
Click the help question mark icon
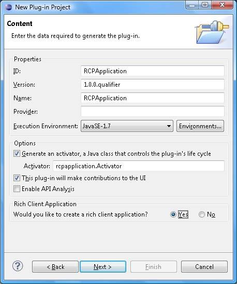pyautogui.click(x=18, y=266)
